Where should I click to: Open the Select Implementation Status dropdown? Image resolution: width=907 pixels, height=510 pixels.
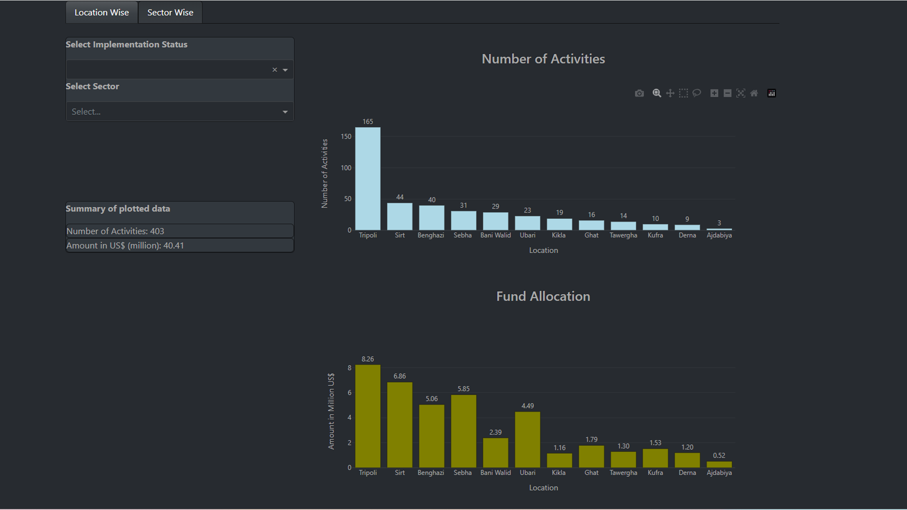pyautogui.click(x=285, y=69)
